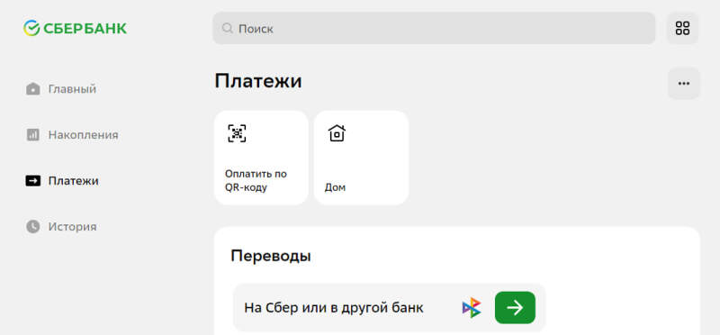Open the three-dots menu next to Платежи
This screenshot has height=335, width=720.
pos(684,83)
